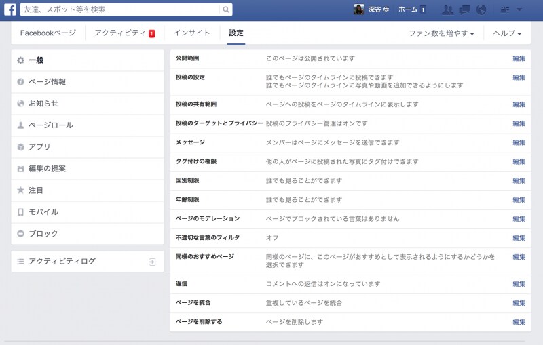Edit the タグ付けの権限 setting

click(x=519, y=161)
